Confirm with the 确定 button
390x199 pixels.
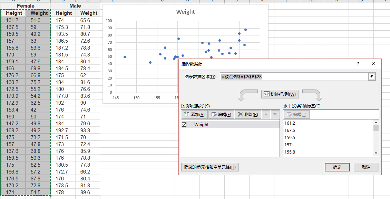[x=337, y=167]
